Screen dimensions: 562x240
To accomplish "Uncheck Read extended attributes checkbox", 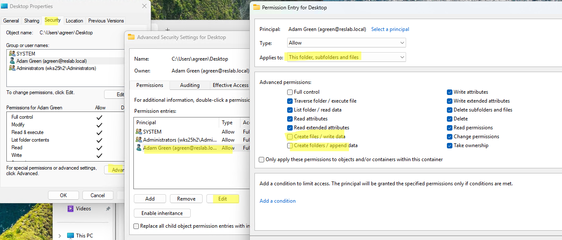I will click(290, 128).
